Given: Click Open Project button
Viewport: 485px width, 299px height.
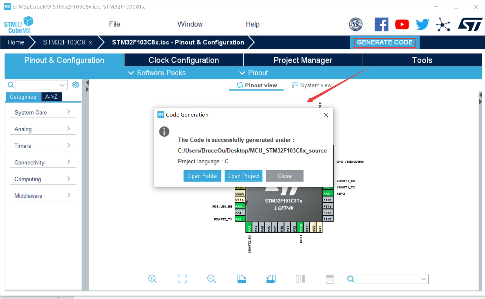Looking at the screenshot, I should click(x=243, y=176).
